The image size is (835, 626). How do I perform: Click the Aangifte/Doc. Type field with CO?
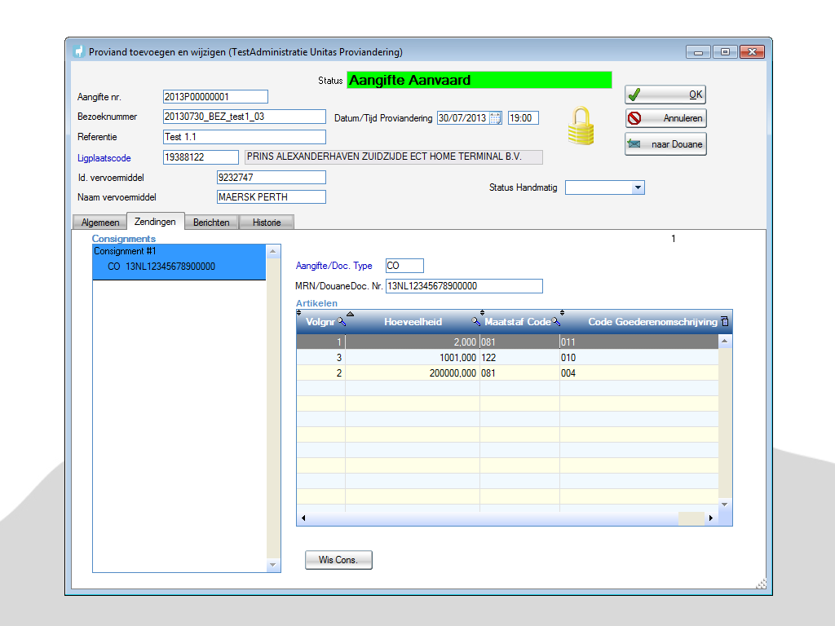404,266
